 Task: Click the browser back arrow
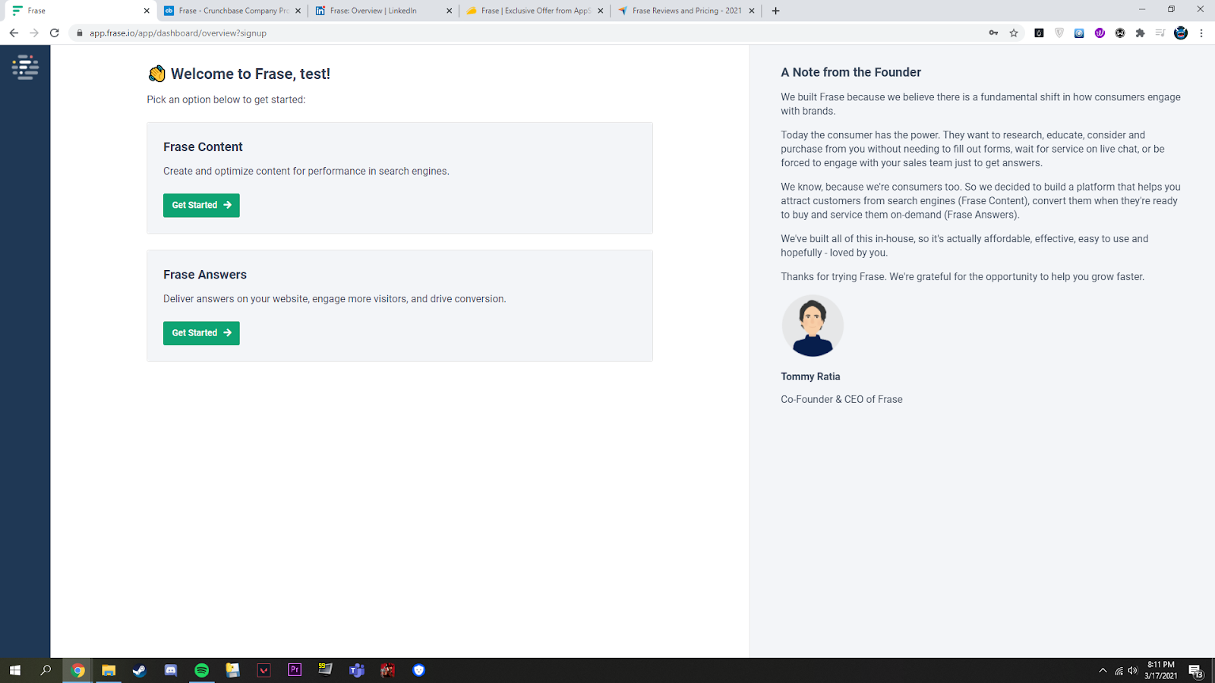pos(14,33)
